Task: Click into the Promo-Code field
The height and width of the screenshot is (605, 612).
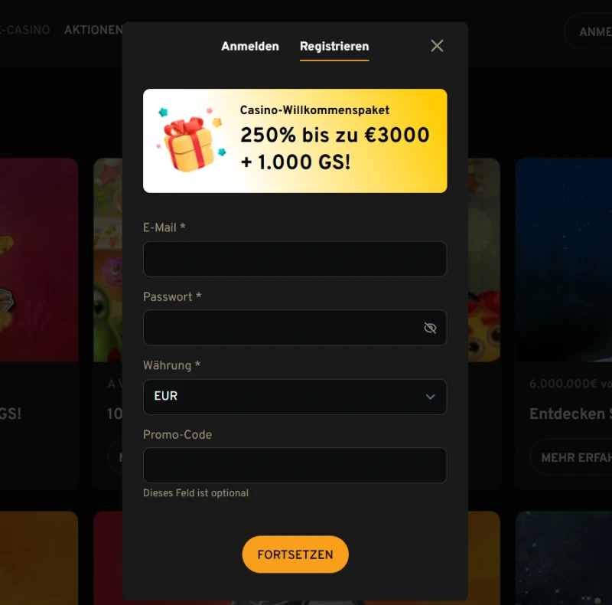Action: (295, 465)
